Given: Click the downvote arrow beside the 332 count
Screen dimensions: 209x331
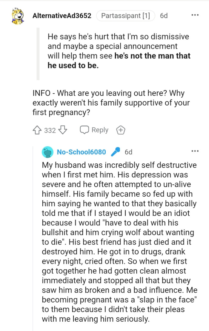Looking at the screenshot, I should tap(62, 130).
